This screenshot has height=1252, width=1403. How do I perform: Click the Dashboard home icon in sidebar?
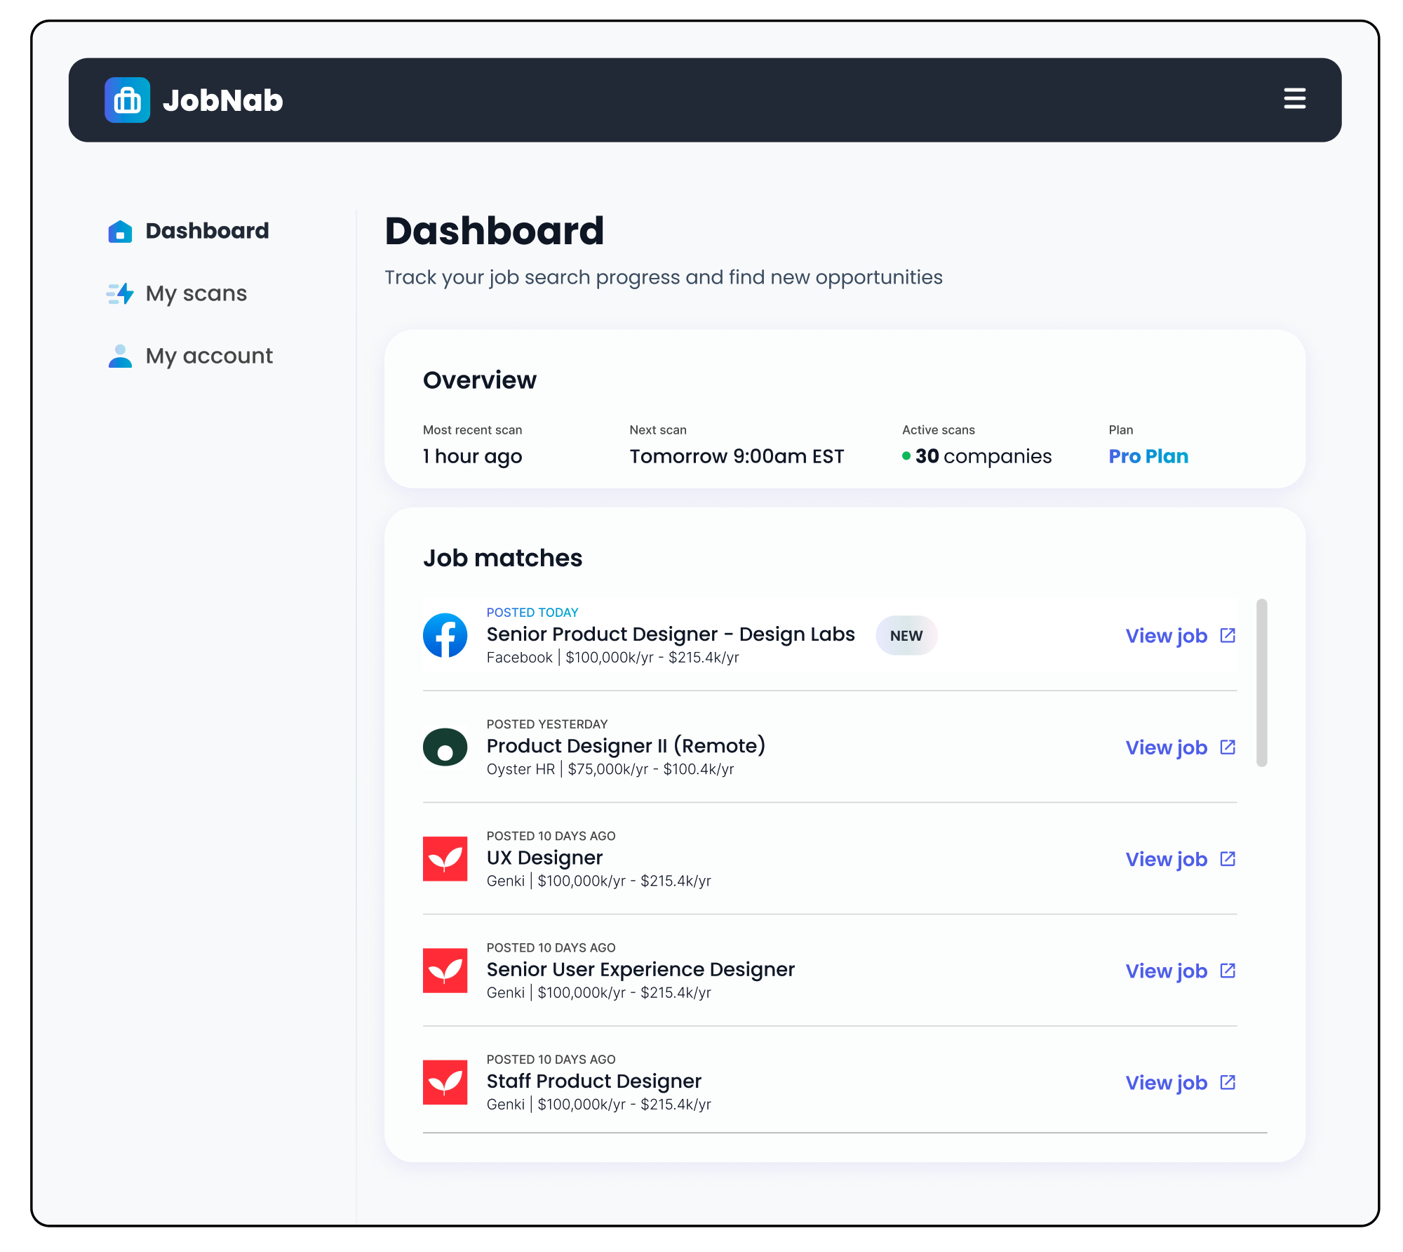(120, 231)
